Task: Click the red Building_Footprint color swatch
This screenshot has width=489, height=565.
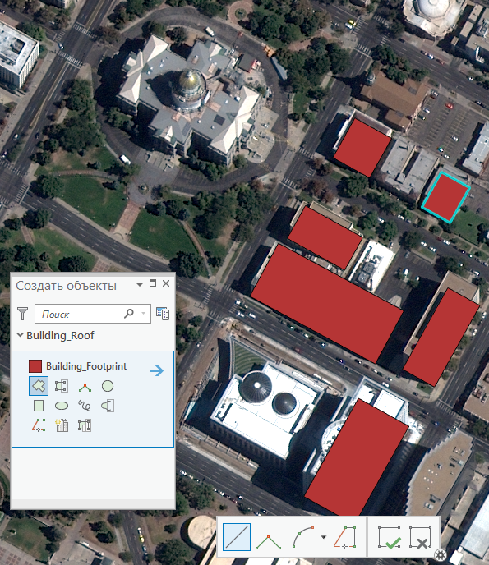Action: click(x=35, y=366)
